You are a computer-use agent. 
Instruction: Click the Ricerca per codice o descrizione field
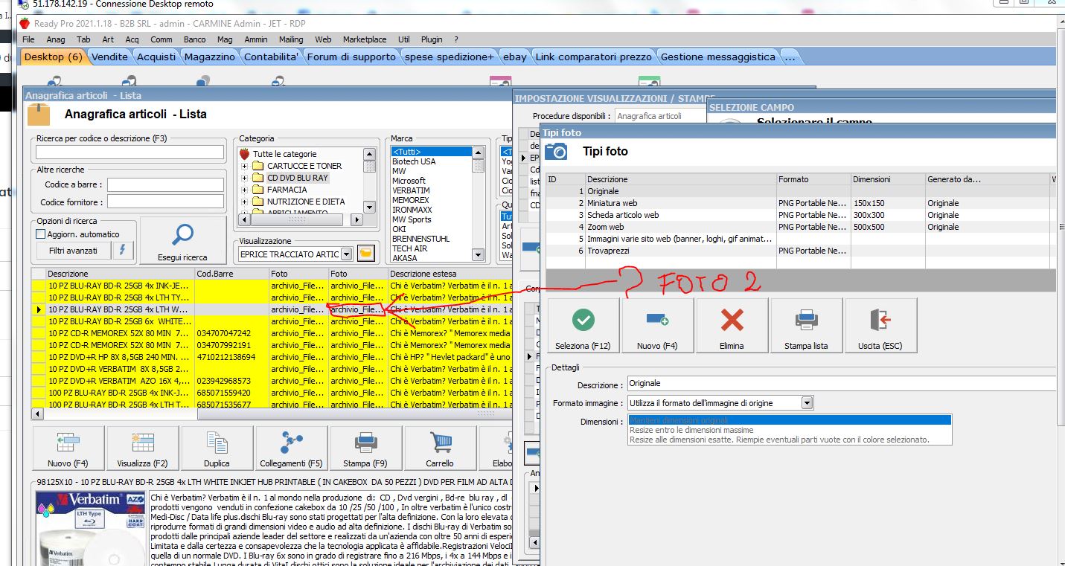129,152
